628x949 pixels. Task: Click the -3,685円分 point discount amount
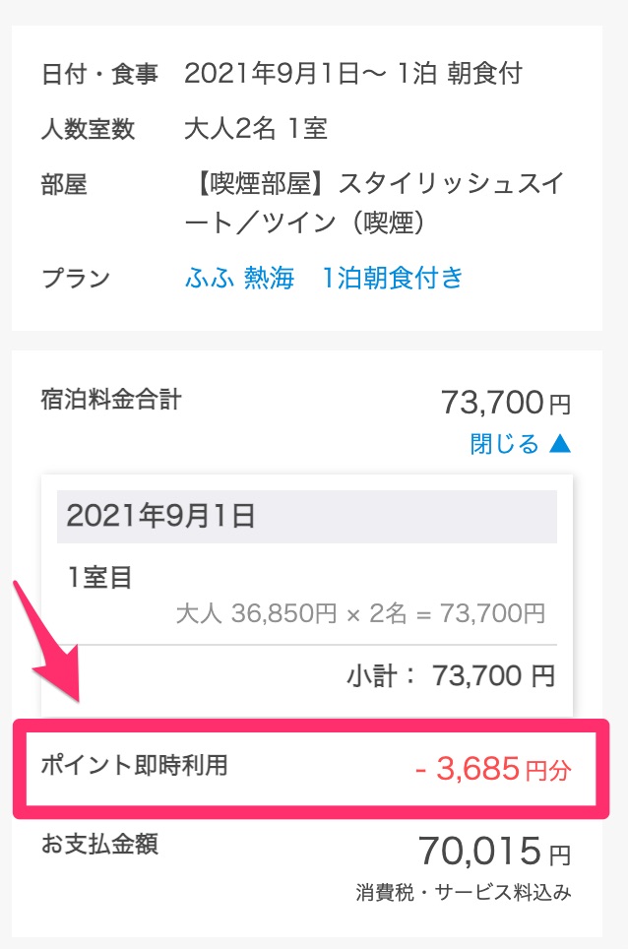[x=493, y=769]
